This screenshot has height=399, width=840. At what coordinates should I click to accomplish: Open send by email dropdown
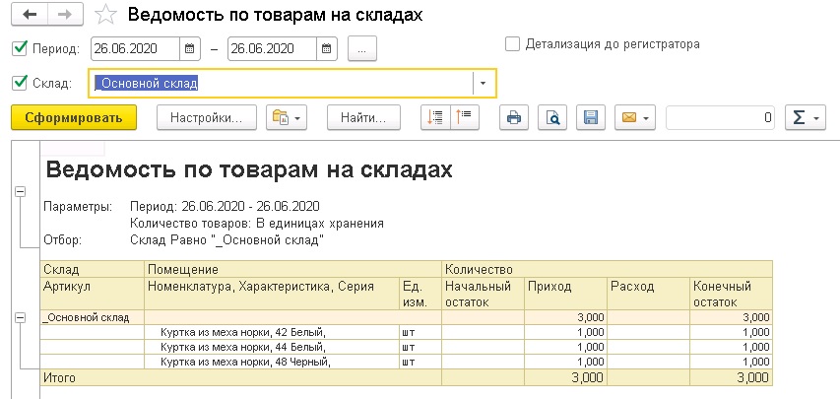[635, 117]
